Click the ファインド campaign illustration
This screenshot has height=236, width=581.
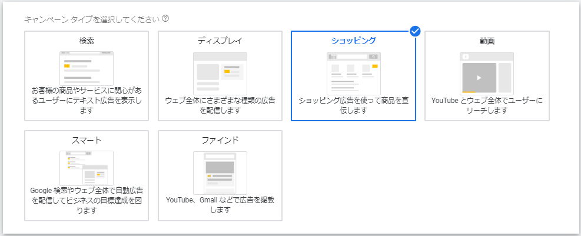click(220, 172)
